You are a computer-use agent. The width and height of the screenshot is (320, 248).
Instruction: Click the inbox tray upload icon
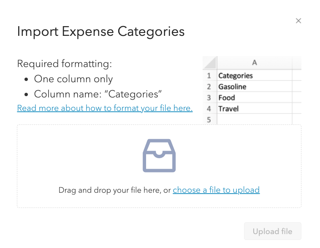tap(159, 156)
